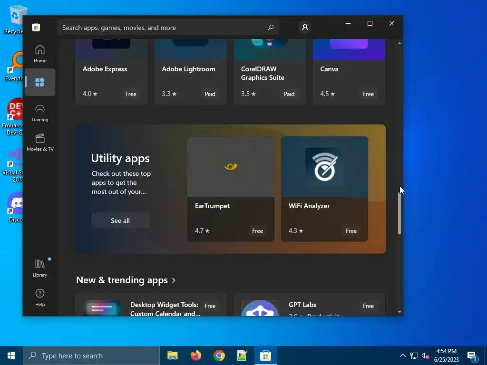Click the Paid label on Adobe Lightroom
487x365 pixels.
click(210, 94)
